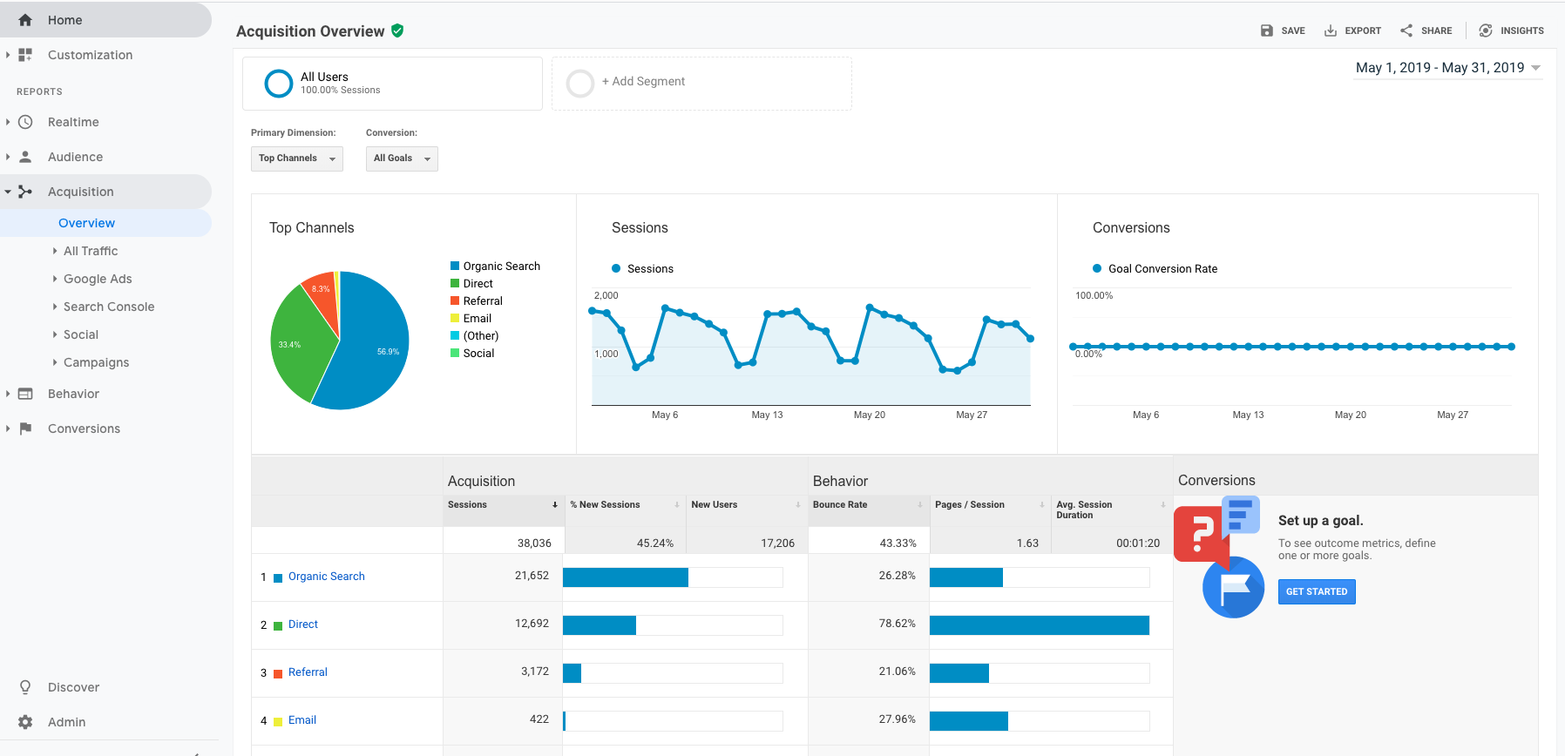Click the Get Started button

(x=1316, y=591)
